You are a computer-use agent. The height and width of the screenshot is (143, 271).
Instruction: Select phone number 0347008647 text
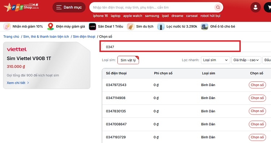(x=116, y=124)
